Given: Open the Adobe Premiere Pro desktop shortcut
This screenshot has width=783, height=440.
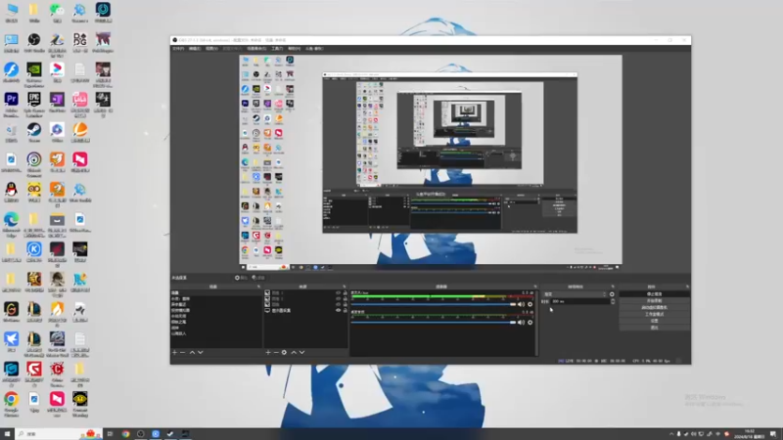Looking at the screenshot, I should (x=11, y=104).
